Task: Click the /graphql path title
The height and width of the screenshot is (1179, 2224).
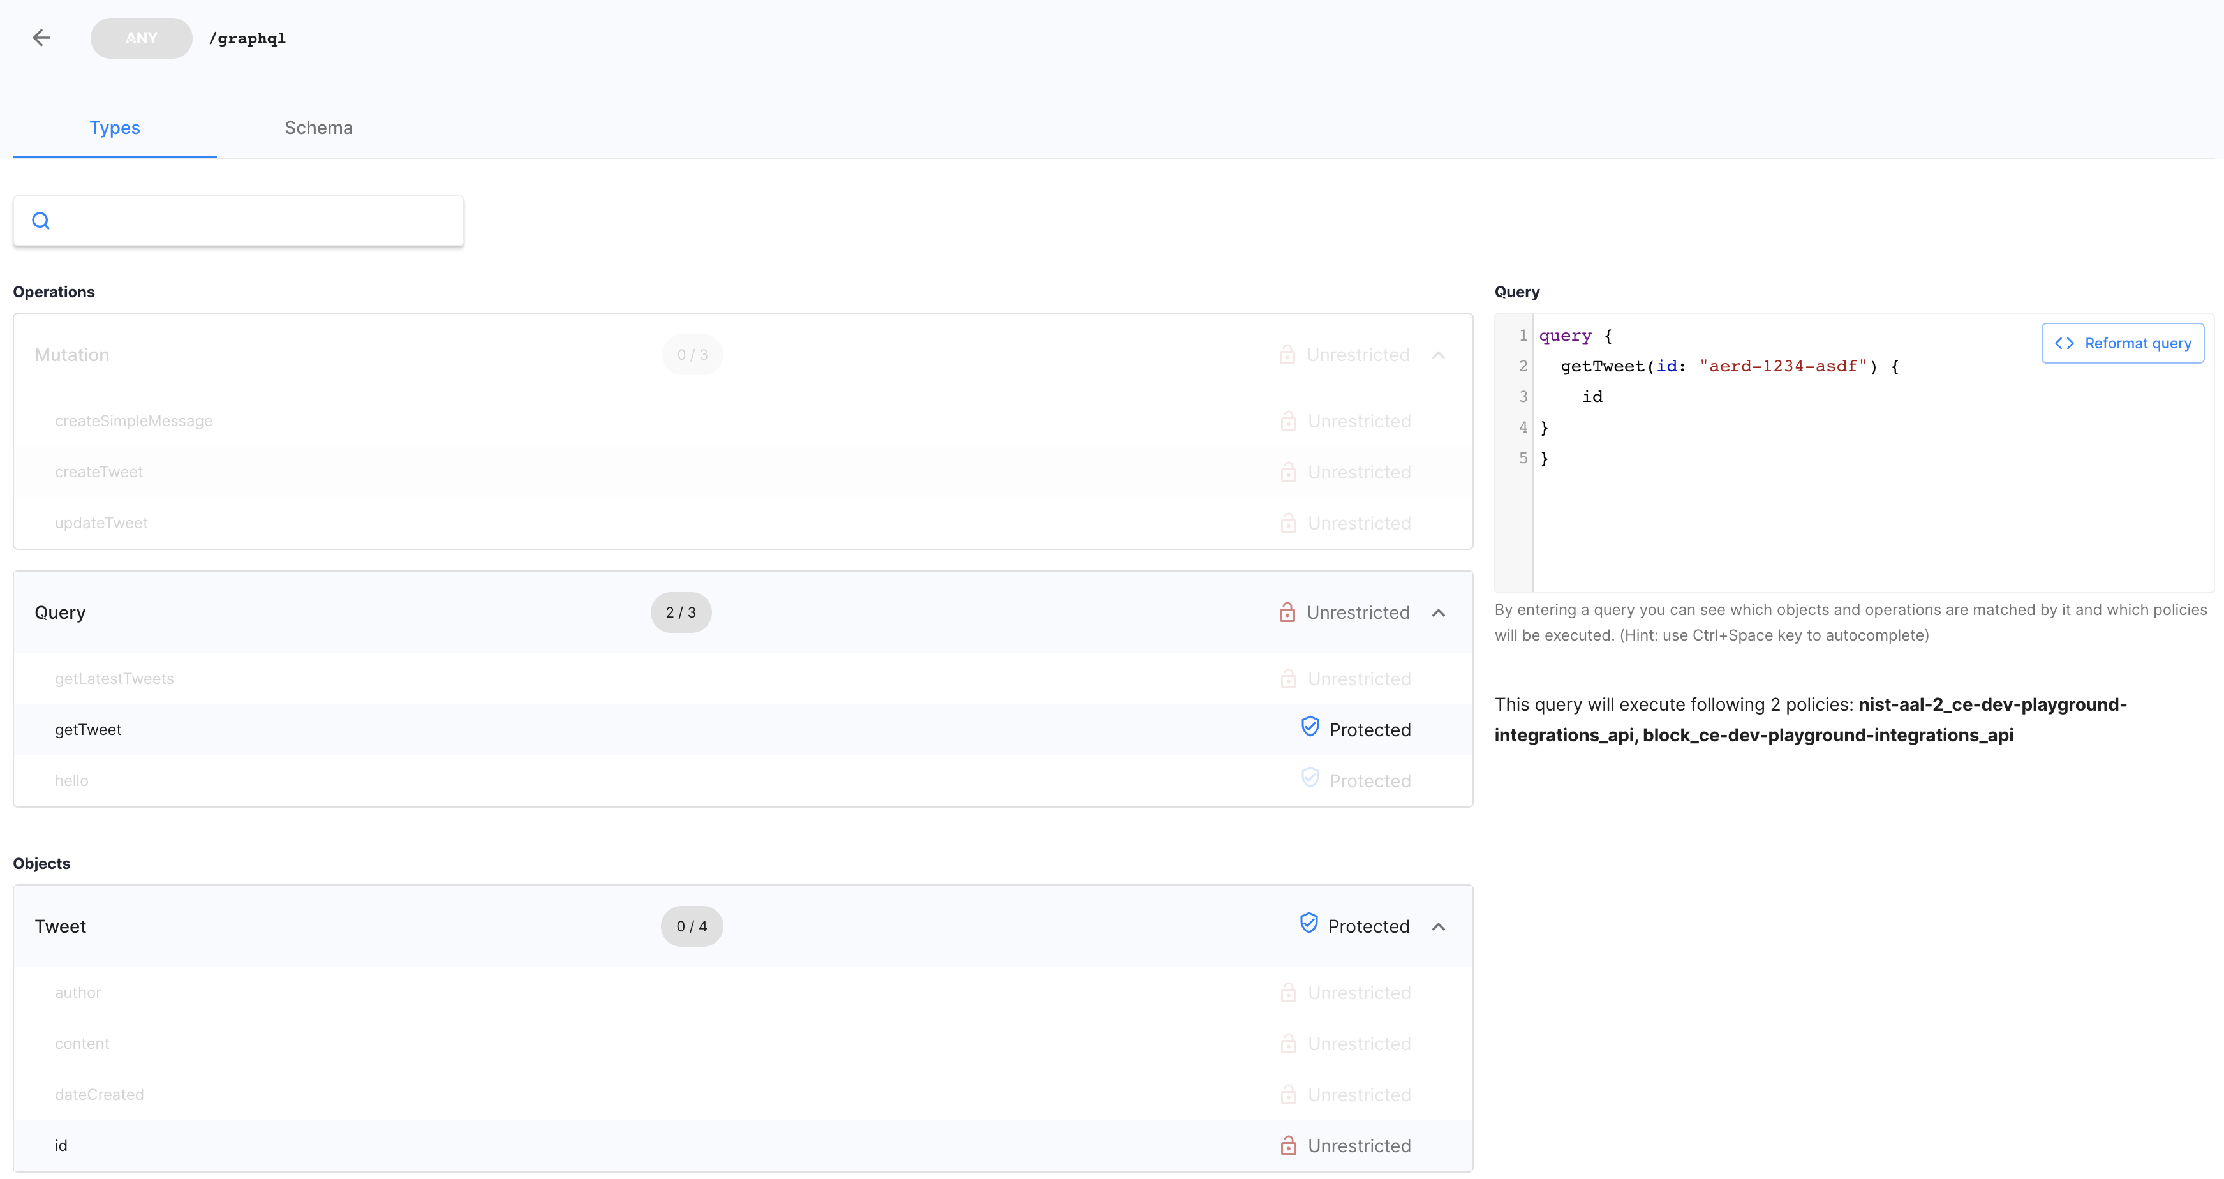Action: pos(247,38)
